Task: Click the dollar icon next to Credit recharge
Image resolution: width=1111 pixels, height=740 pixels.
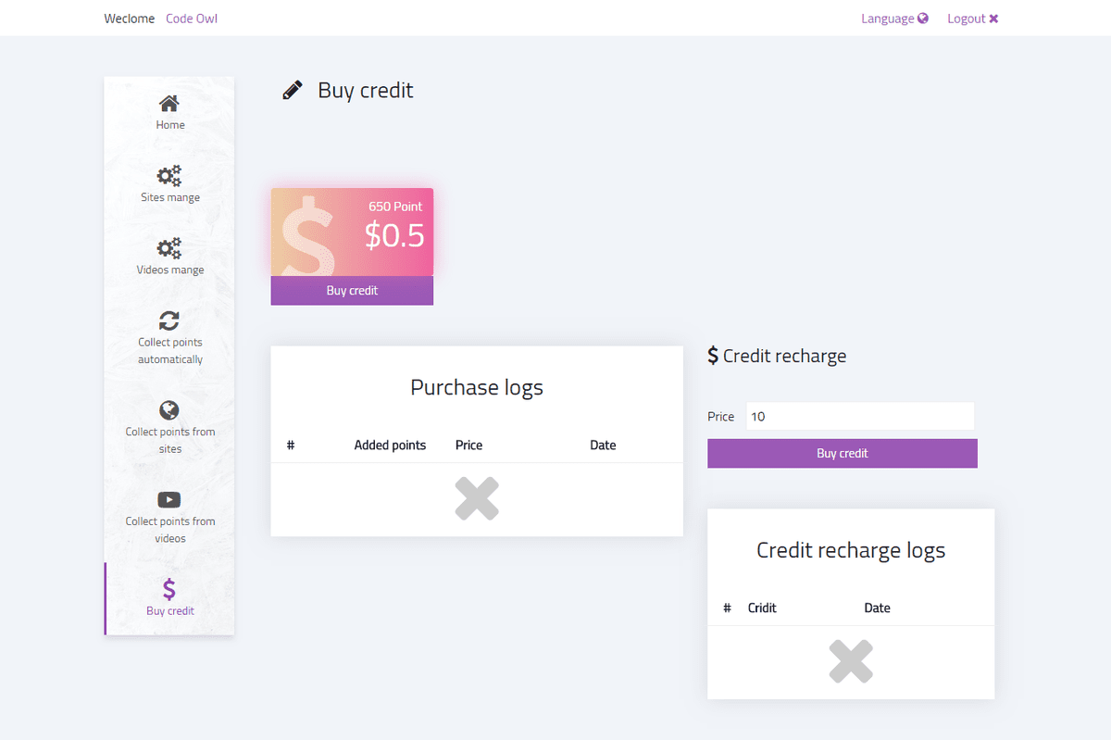Action: (713, 355)
